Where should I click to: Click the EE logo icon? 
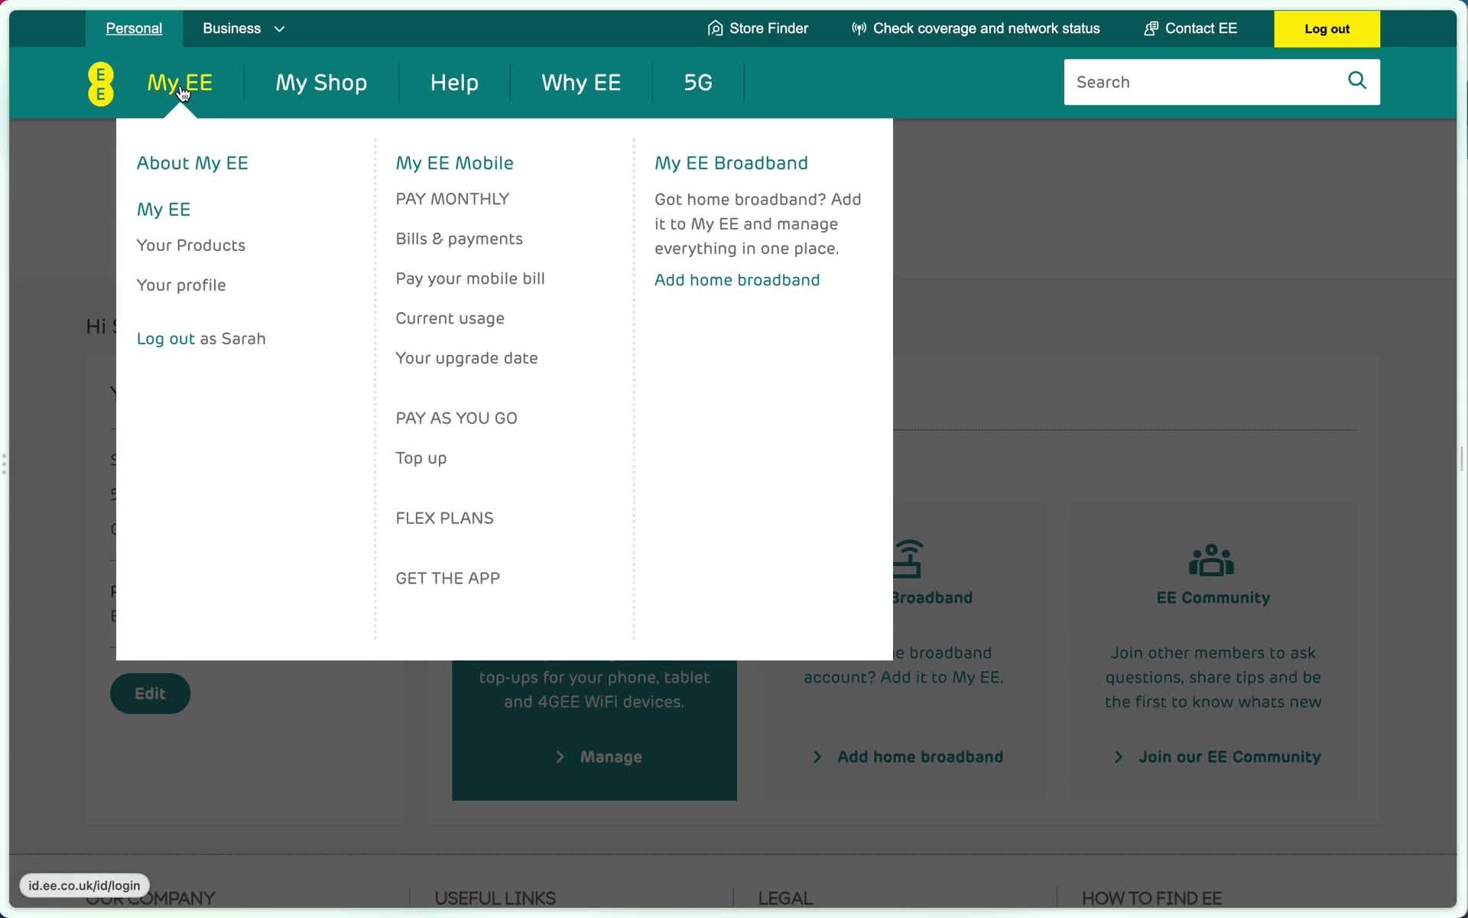[x=99, y=83]
